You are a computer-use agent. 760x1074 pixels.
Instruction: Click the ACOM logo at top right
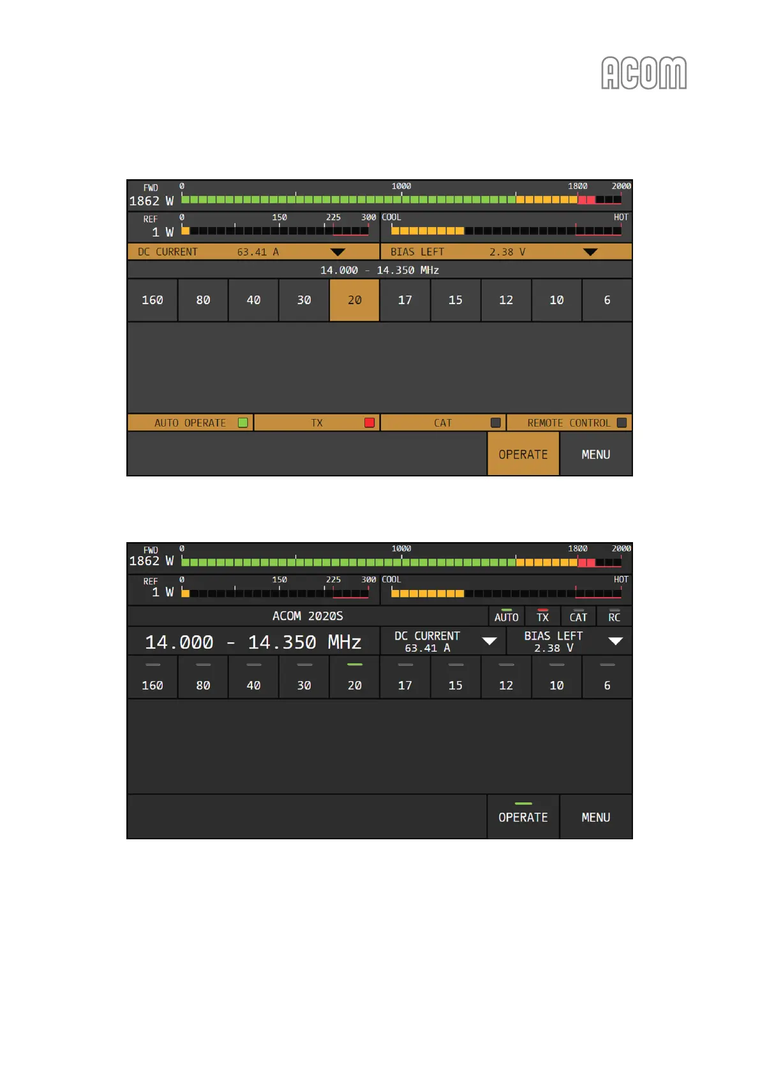(644, 73)
